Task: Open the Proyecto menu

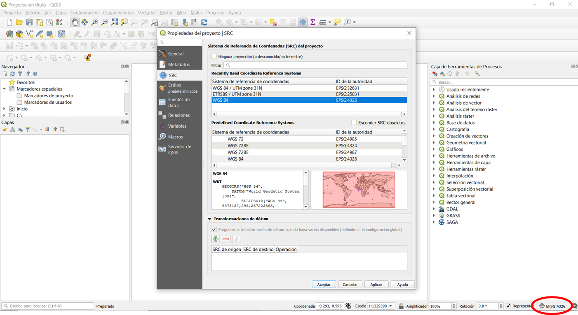Action: (x=12, y=13)
